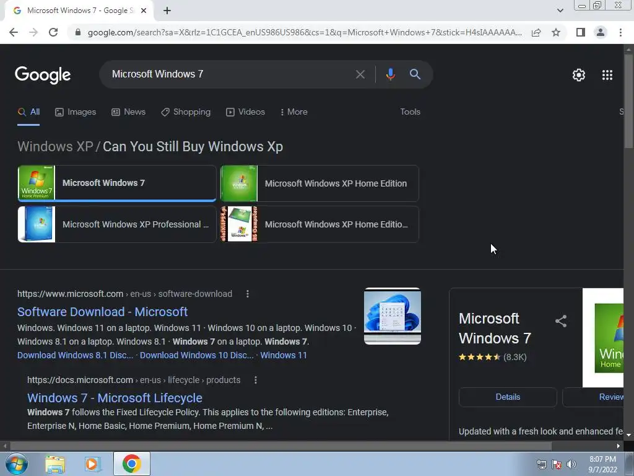Open options for the docs.microsoft.com result
The height and width of the screenshot is (476, 634).
(x=256, y=380)
